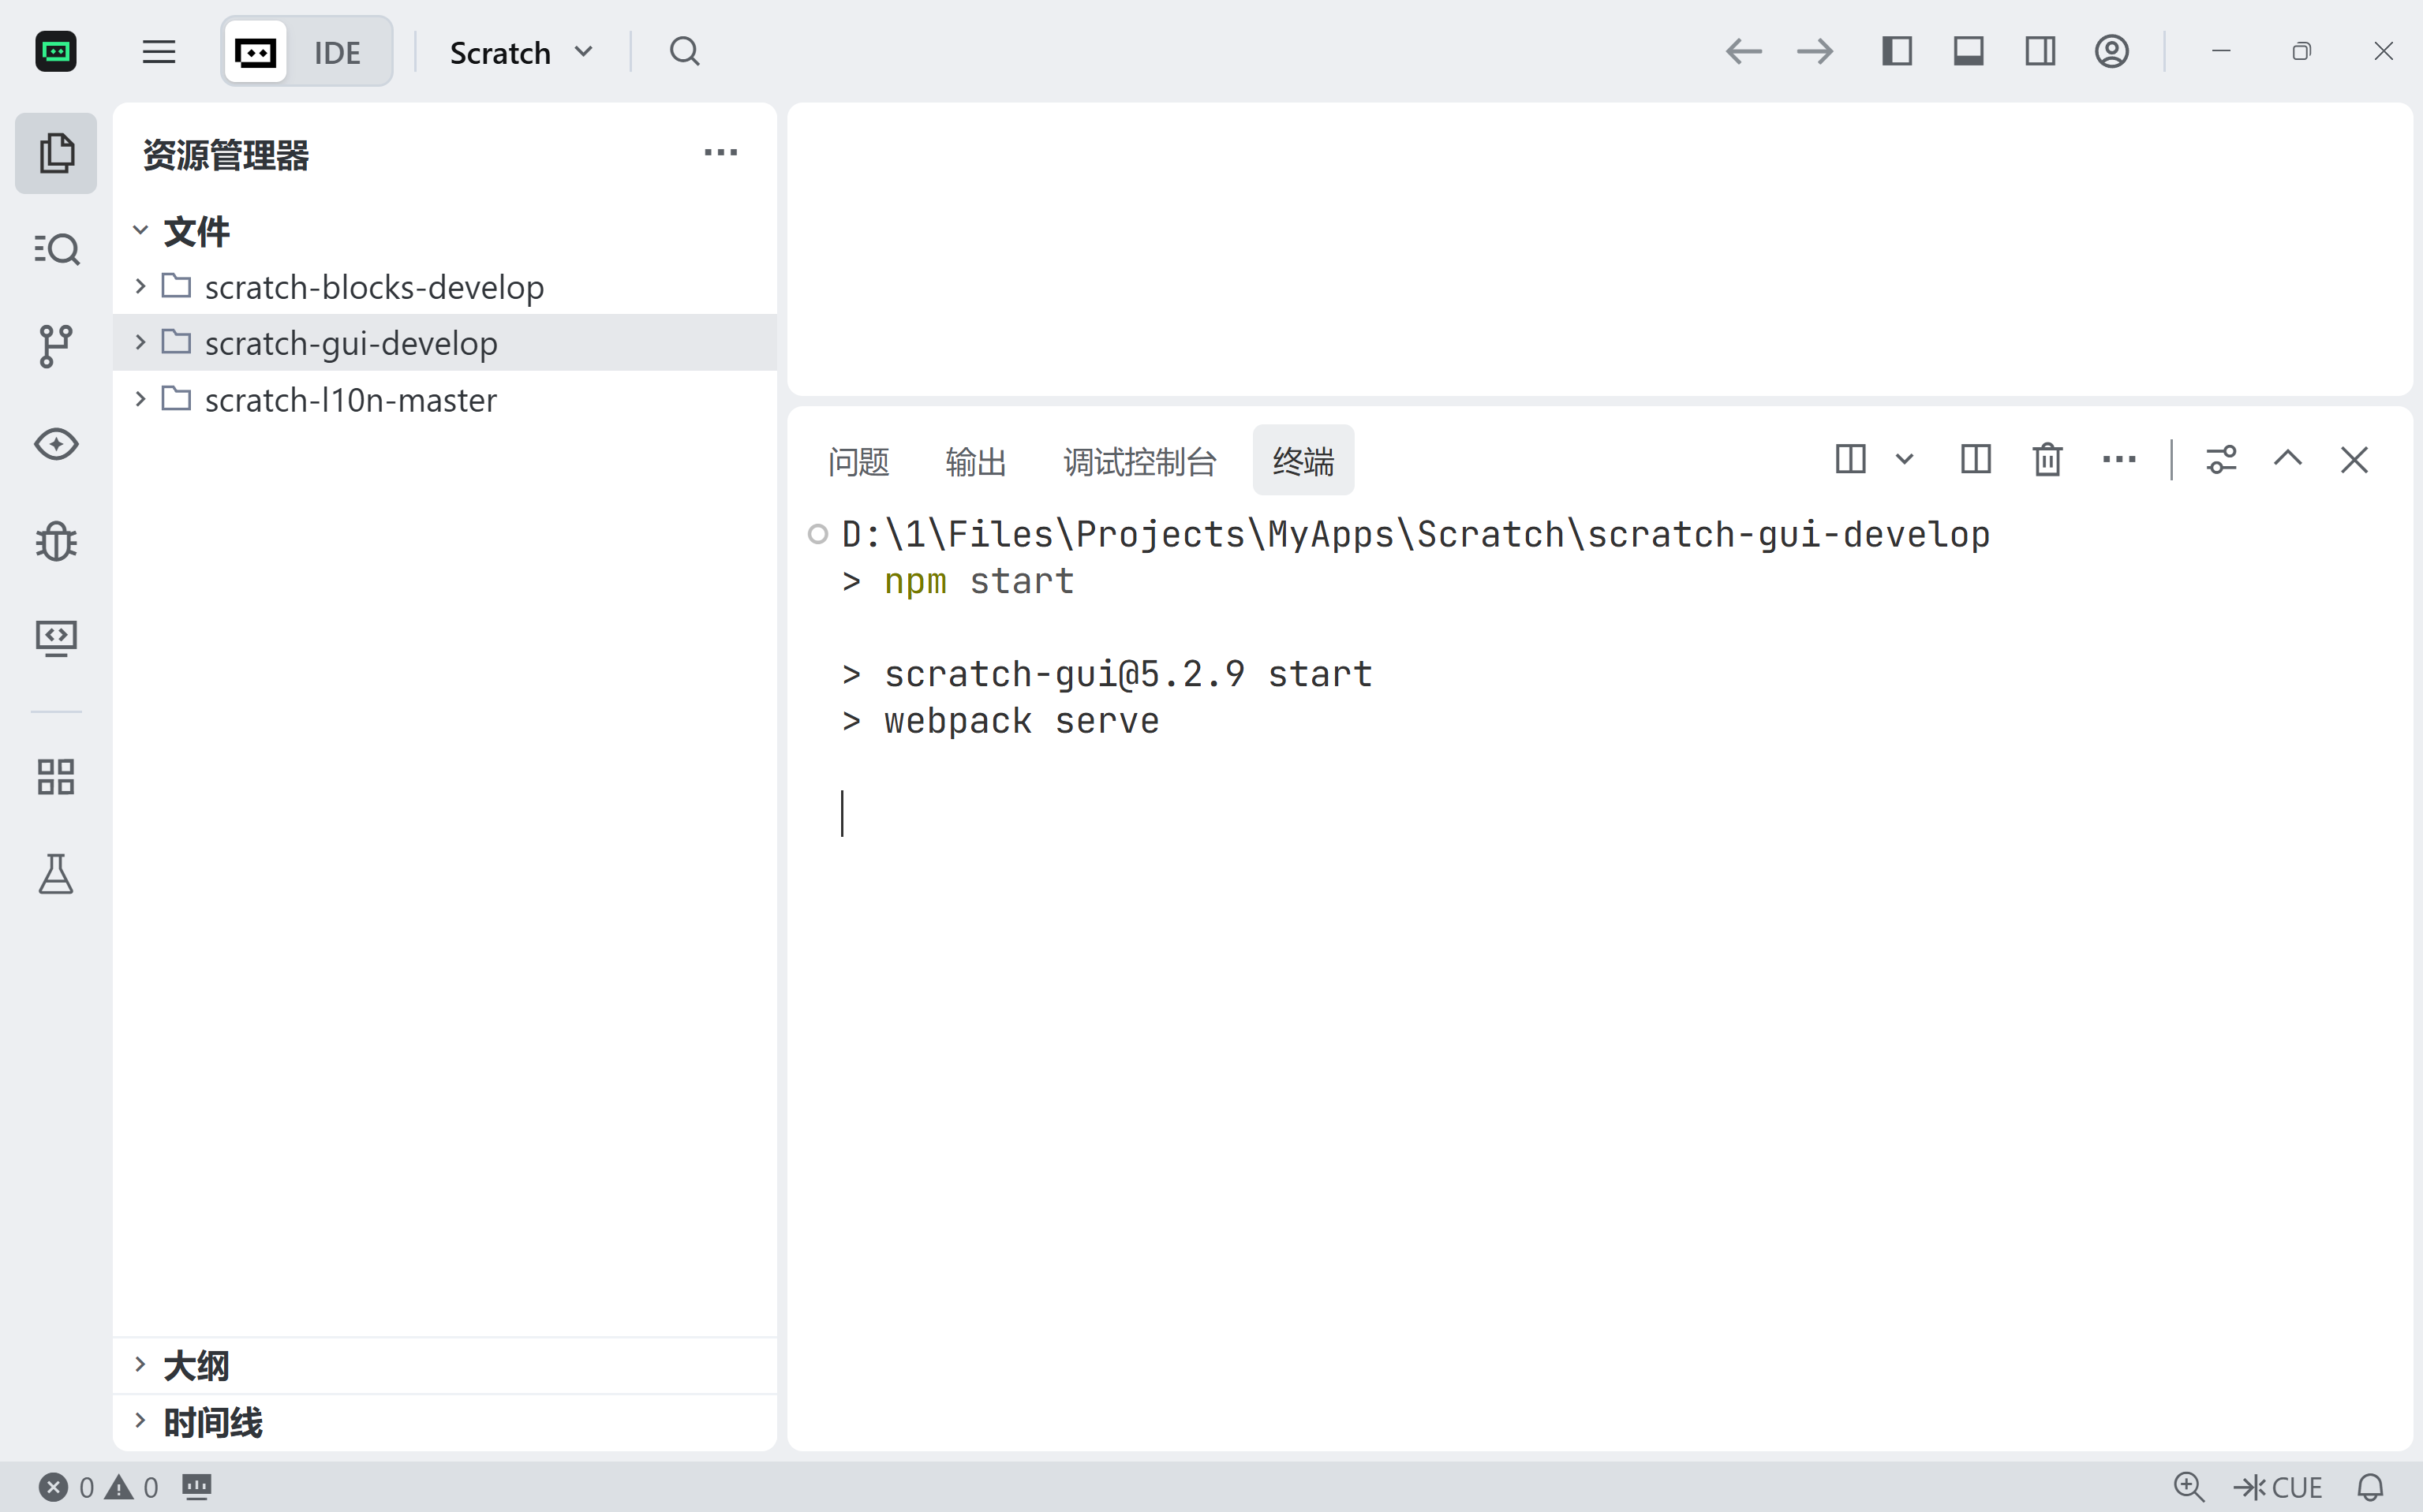Image resolution: width=2423 pixels, height=1512 pixels.
Task: Expand the scratch-blocks-develop folder
Action: click(373, 287)
